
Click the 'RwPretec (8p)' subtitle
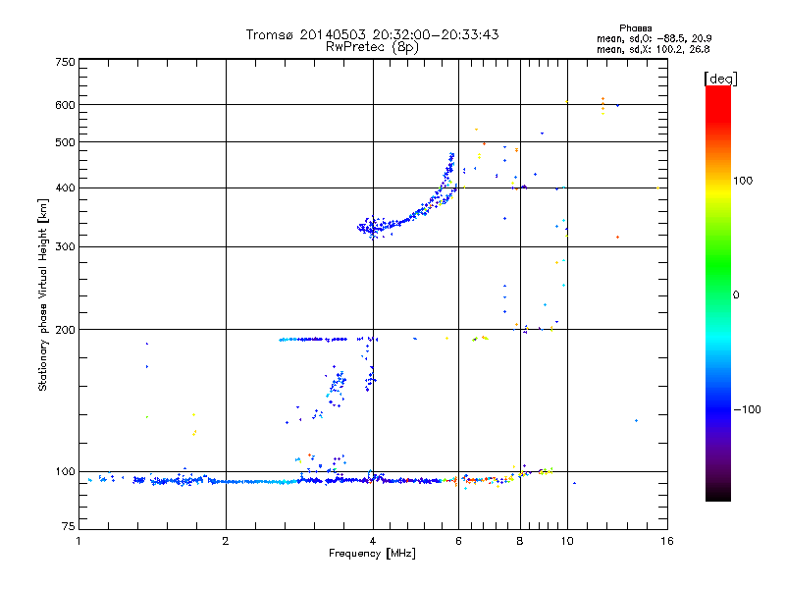[x=373, y=47]
